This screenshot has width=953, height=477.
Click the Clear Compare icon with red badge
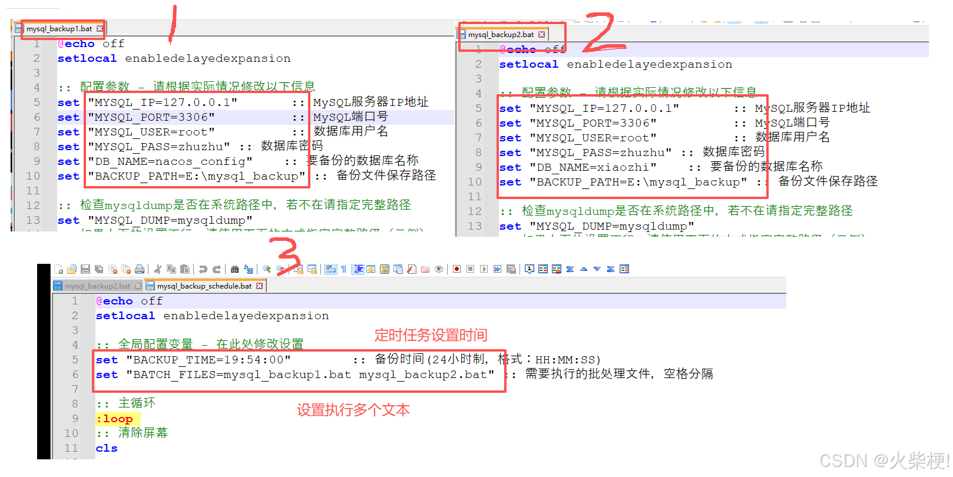pos(556,269)
